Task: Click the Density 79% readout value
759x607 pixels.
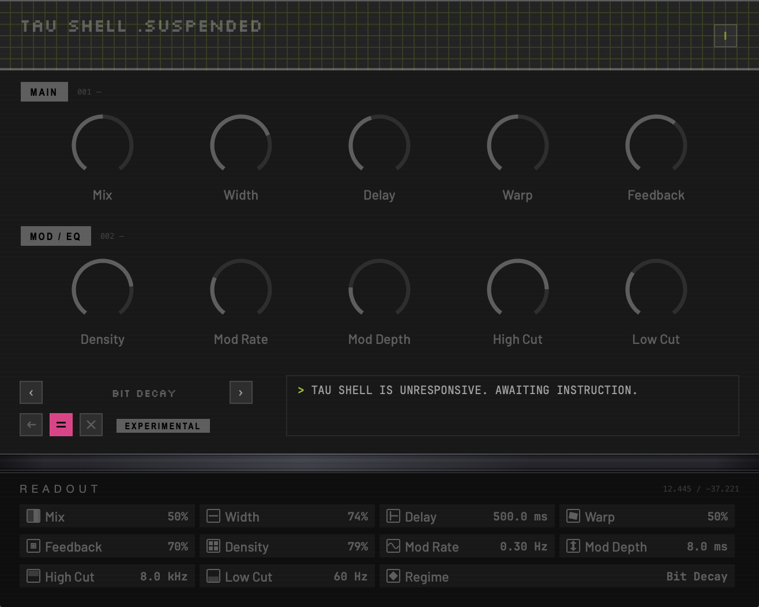Action: 358,546
